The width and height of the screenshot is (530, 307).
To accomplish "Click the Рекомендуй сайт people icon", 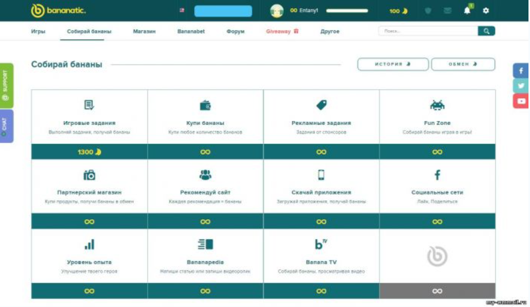I will point(205,175).
